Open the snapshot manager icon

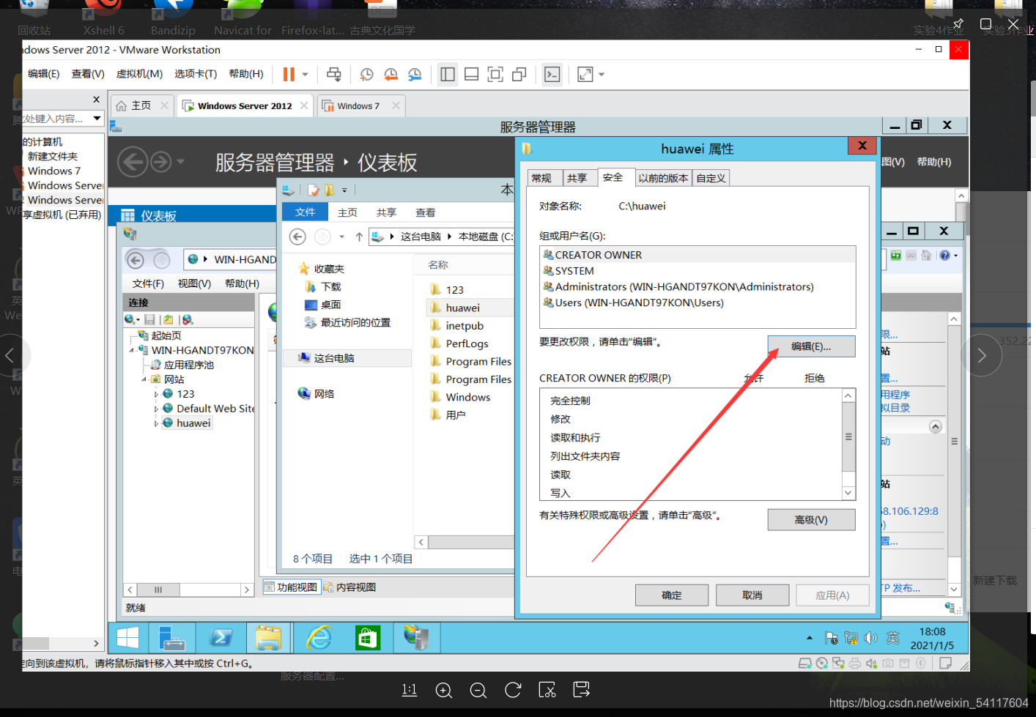(415, 74)
